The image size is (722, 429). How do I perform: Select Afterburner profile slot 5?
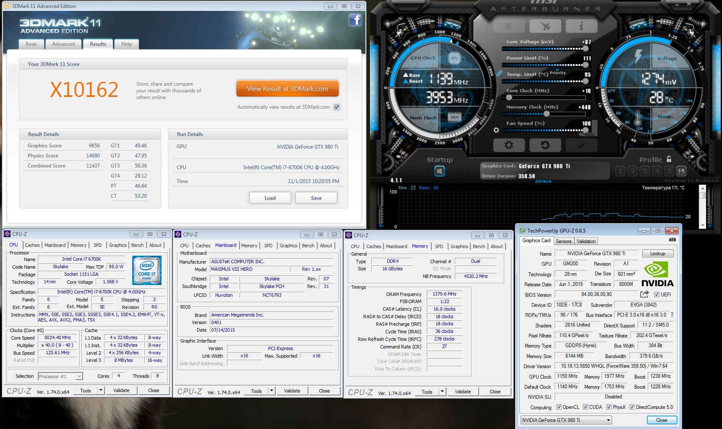670,171
